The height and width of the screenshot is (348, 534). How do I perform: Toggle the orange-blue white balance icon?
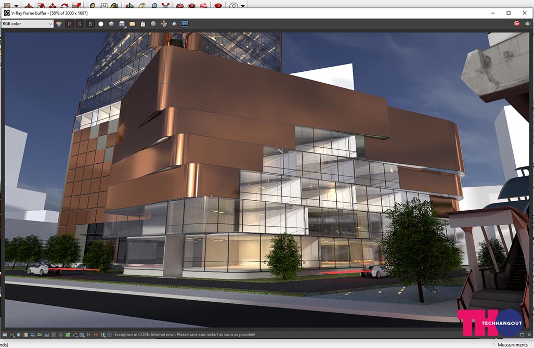point(26,334)
